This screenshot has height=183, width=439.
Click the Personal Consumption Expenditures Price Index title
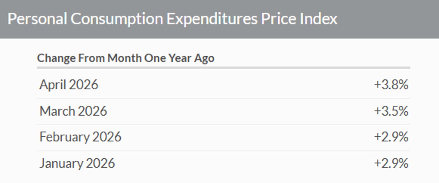click(172, 19)
